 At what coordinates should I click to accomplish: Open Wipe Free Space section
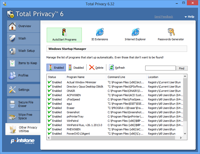pos(24,117)
